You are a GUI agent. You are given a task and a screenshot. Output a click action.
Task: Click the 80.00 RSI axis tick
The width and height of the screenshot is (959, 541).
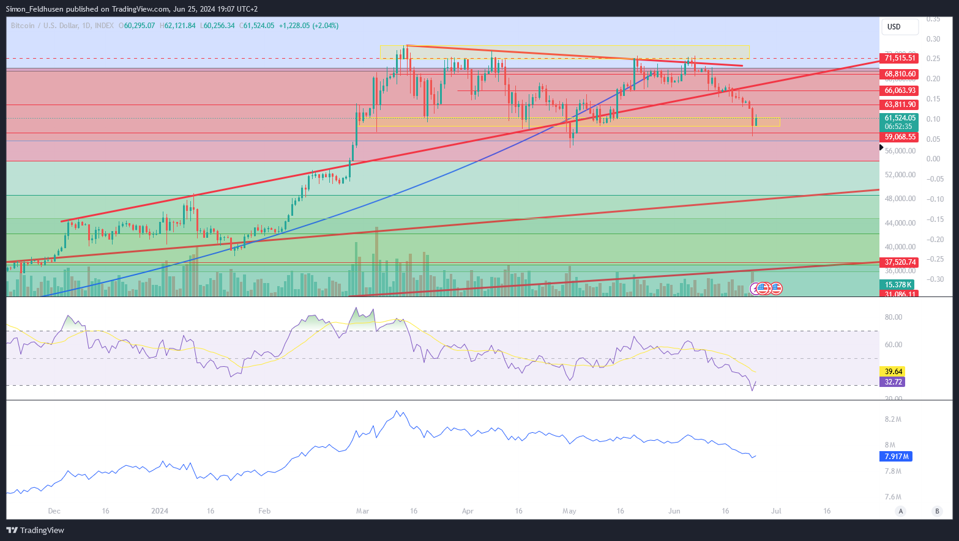pyautogui.click(x=894, y=317)
